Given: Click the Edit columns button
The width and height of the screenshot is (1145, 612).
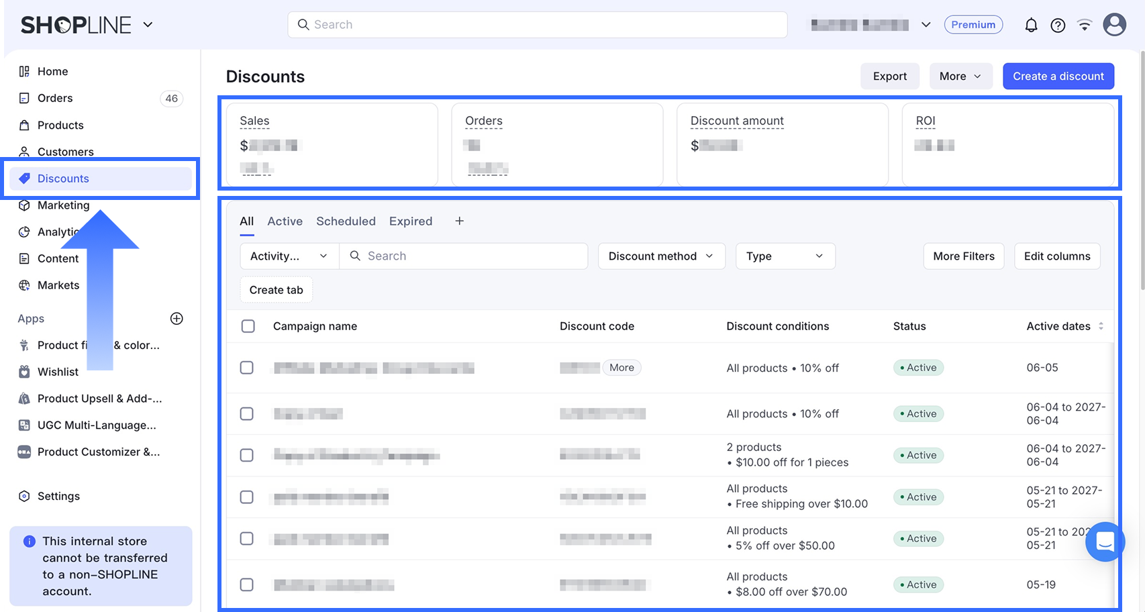Looking at the screenshot, I should pyautogui.click(x=1057, y=256).
